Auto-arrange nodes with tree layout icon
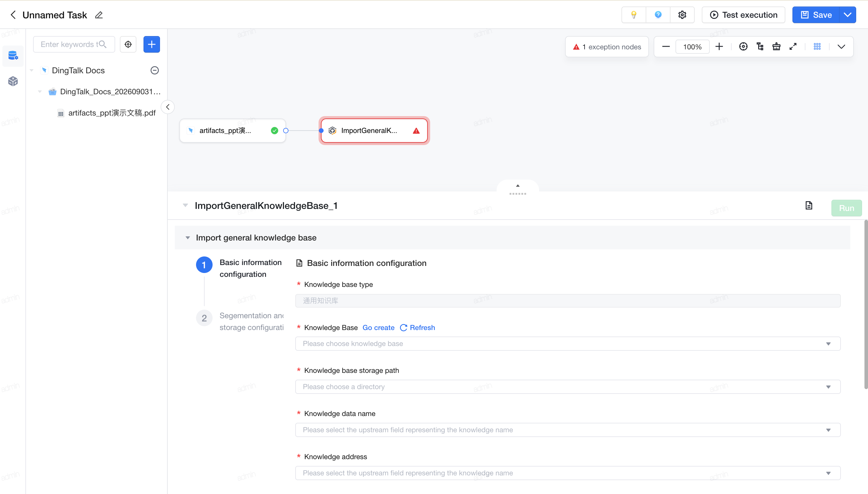Image resolution: width=868 pixels, height=494 pixels. (x=760, y=47)
